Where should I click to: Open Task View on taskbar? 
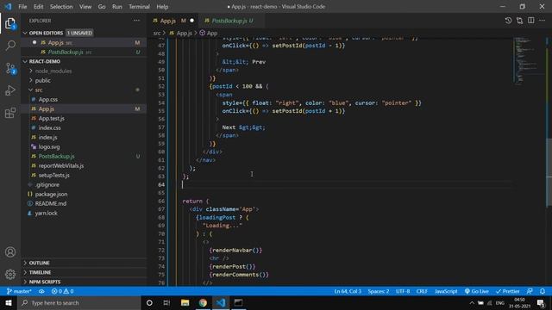166,302
